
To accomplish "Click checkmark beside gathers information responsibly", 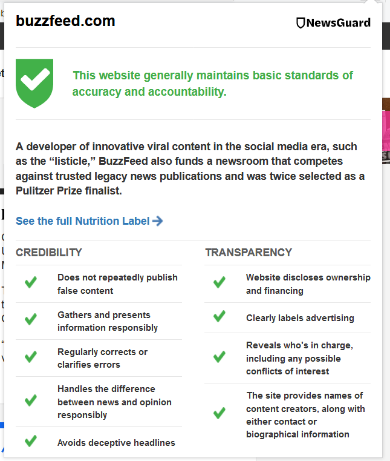I will (30, 319).
